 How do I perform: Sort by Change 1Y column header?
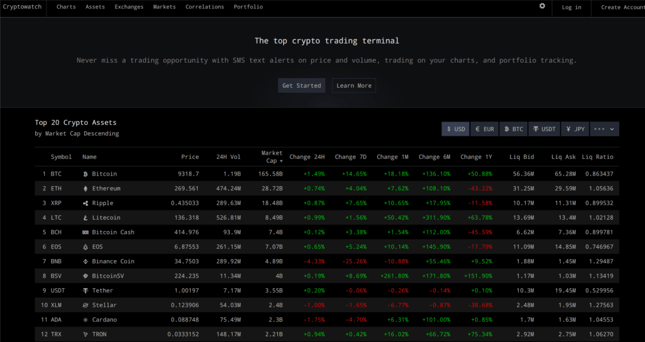click(476, 157)
